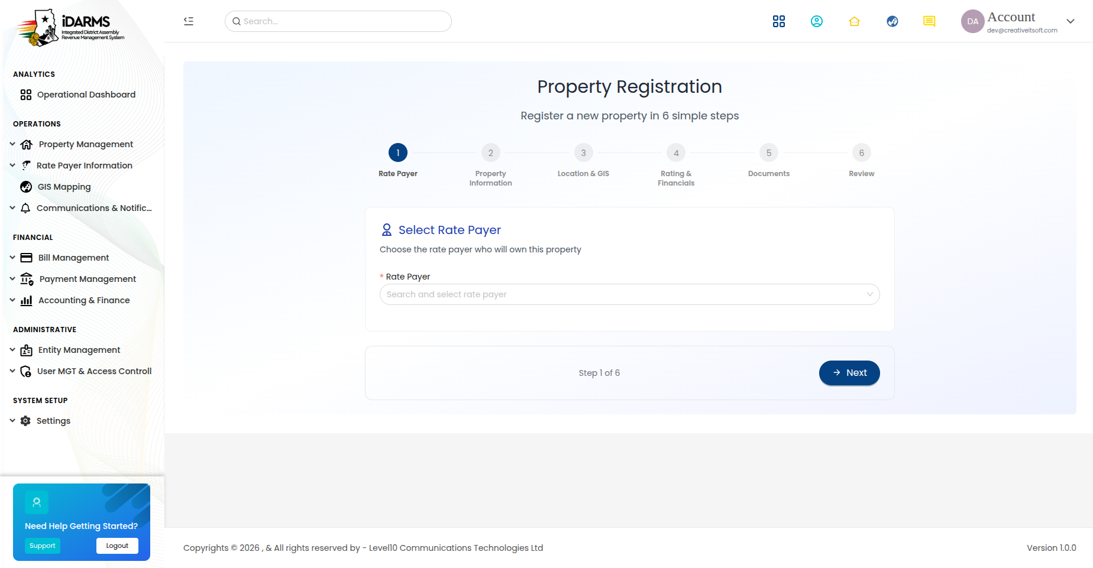Open Payment Management menu label
The image size is (1093, 568).
click(88, 279)
